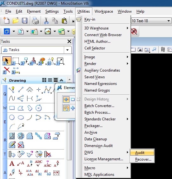Select the Delete Element red X tool
The width and height of the screenshot is (172, 179).
pyautogui.click(x=6, y=70)
